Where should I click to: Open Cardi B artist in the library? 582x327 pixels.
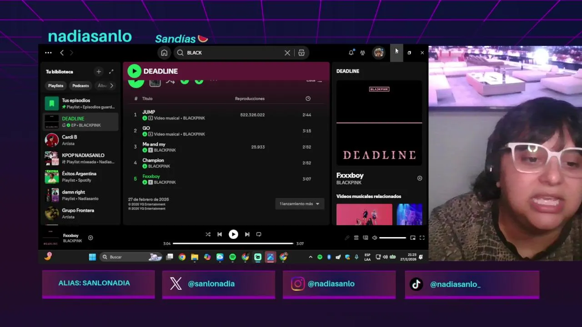80,140
